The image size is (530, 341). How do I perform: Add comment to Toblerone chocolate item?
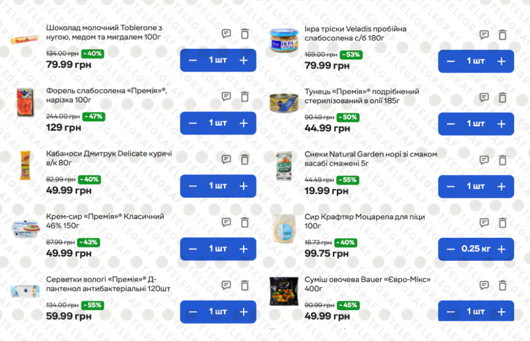[x=226, y=34]
